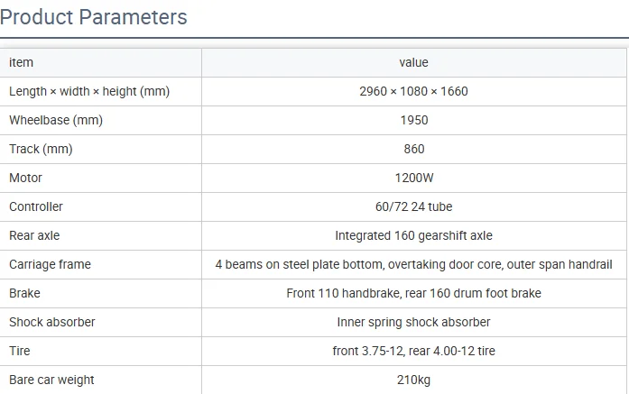The width and height of the screenshot is (629, 394).
Task: Click the track value 860
Action: click(x=413, y=149)
